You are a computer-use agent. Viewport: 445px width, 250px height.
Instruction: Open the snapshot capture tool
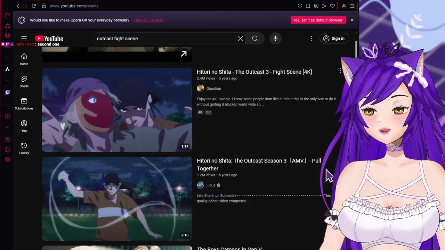click(x=308, y=6)
